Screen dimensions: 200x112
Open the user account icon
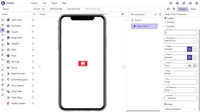click(x=197, y=3)
